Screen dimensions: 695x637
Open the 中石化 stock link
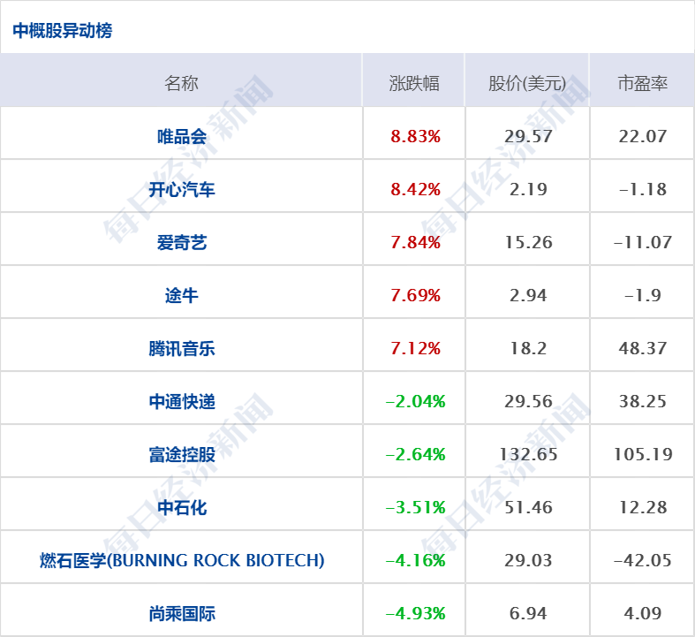click(182, 507)
